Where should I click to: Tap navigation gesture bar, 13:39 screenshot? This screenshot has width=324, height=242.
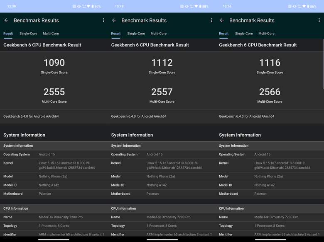54,240
